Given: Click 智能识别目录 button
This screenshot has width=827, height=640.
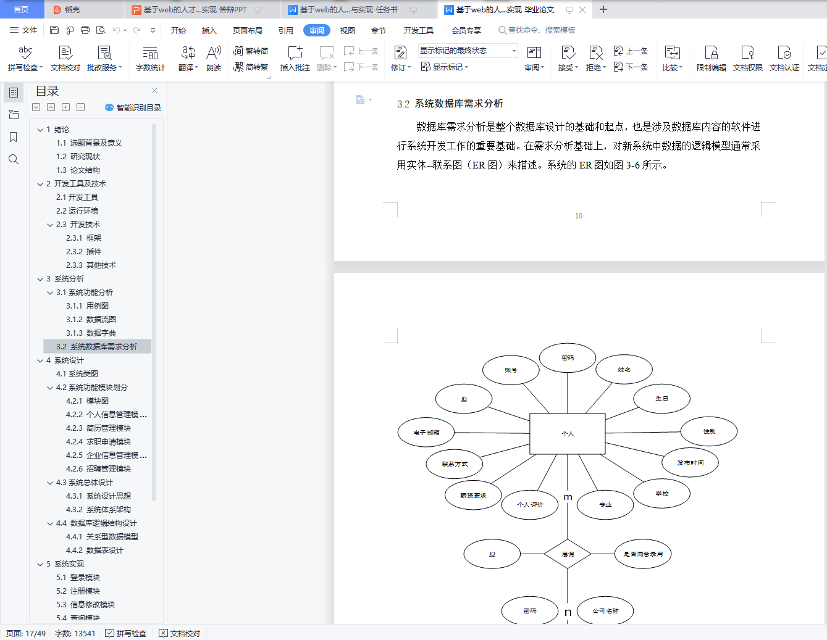Looking at the screenshot, I should (x=133, y=107).
